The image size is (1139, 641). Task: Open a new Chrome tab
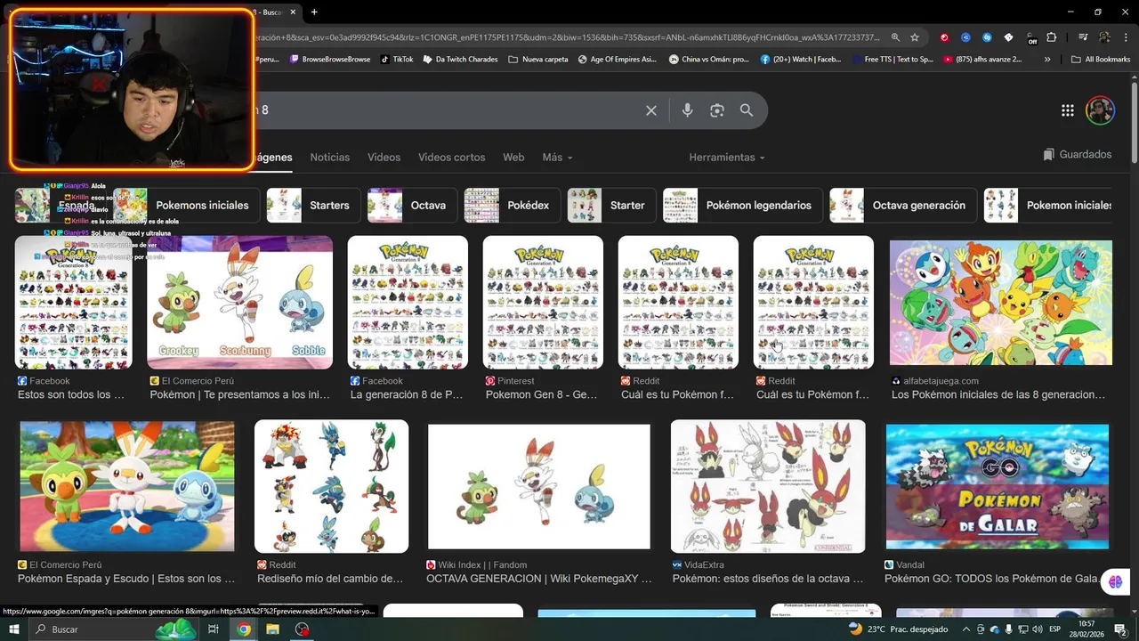[314, 12]
